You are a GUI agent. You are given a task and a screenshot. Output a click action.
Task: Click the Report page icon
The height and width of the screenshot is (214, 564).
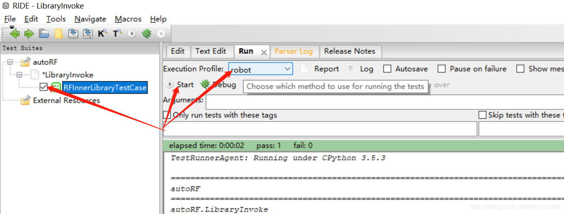[304, 69]
